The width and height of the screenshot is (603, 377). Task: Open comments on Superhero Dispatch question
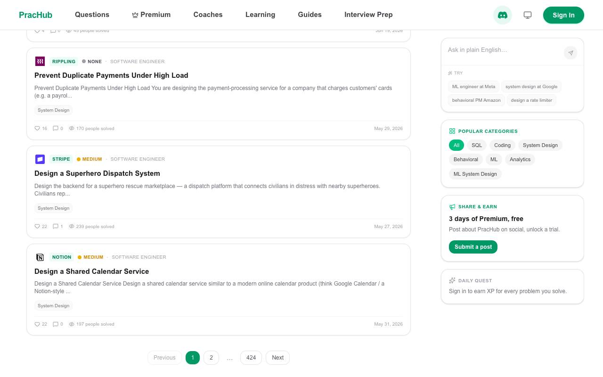point(56,226)
